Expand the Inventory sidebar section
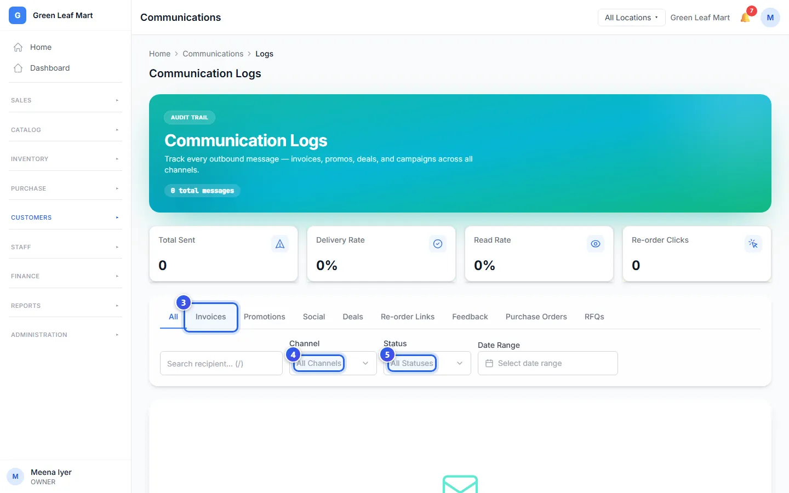Image resolution: width=789 pixels, height=493 pixels. (x=65, y=159)
